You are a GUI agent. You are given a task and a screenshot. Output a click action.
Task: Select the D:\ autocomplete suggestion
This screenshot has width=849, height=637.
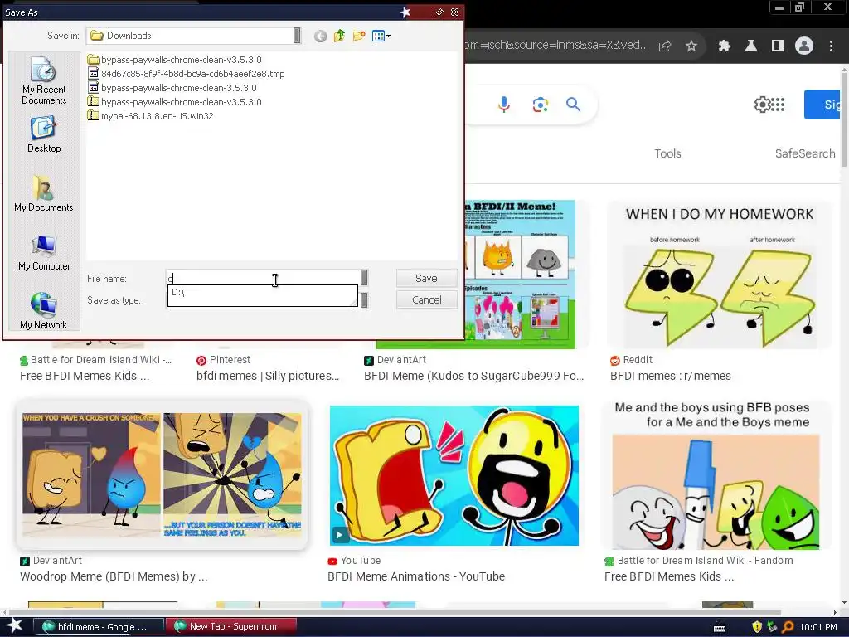(262, 293)
